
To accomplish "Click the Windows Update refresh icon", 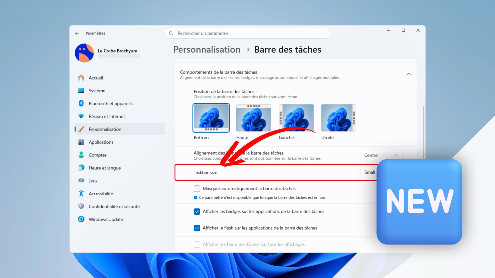I will (81, 219).
